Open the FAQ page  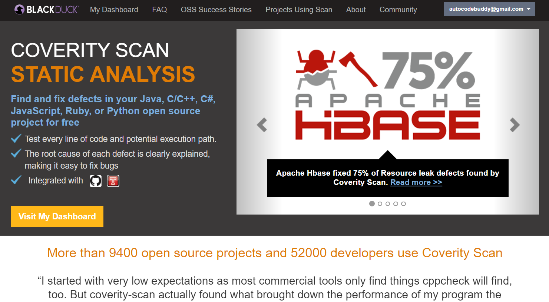159,10
